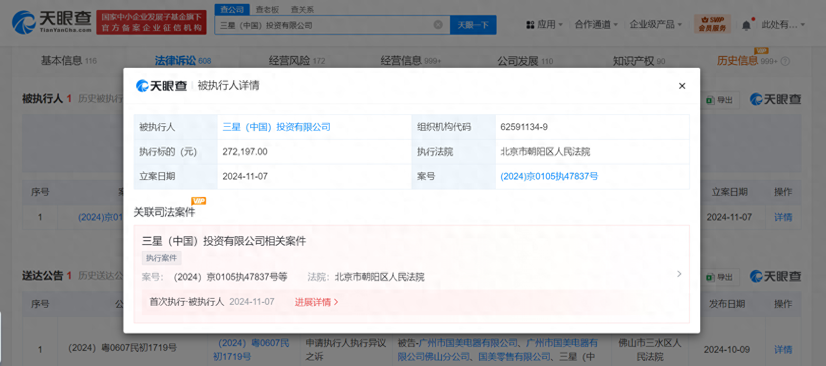Click the SVIP 会员服务 badge
The height and width of the screenshot is (366, 826).
click(x=712, y=24)
